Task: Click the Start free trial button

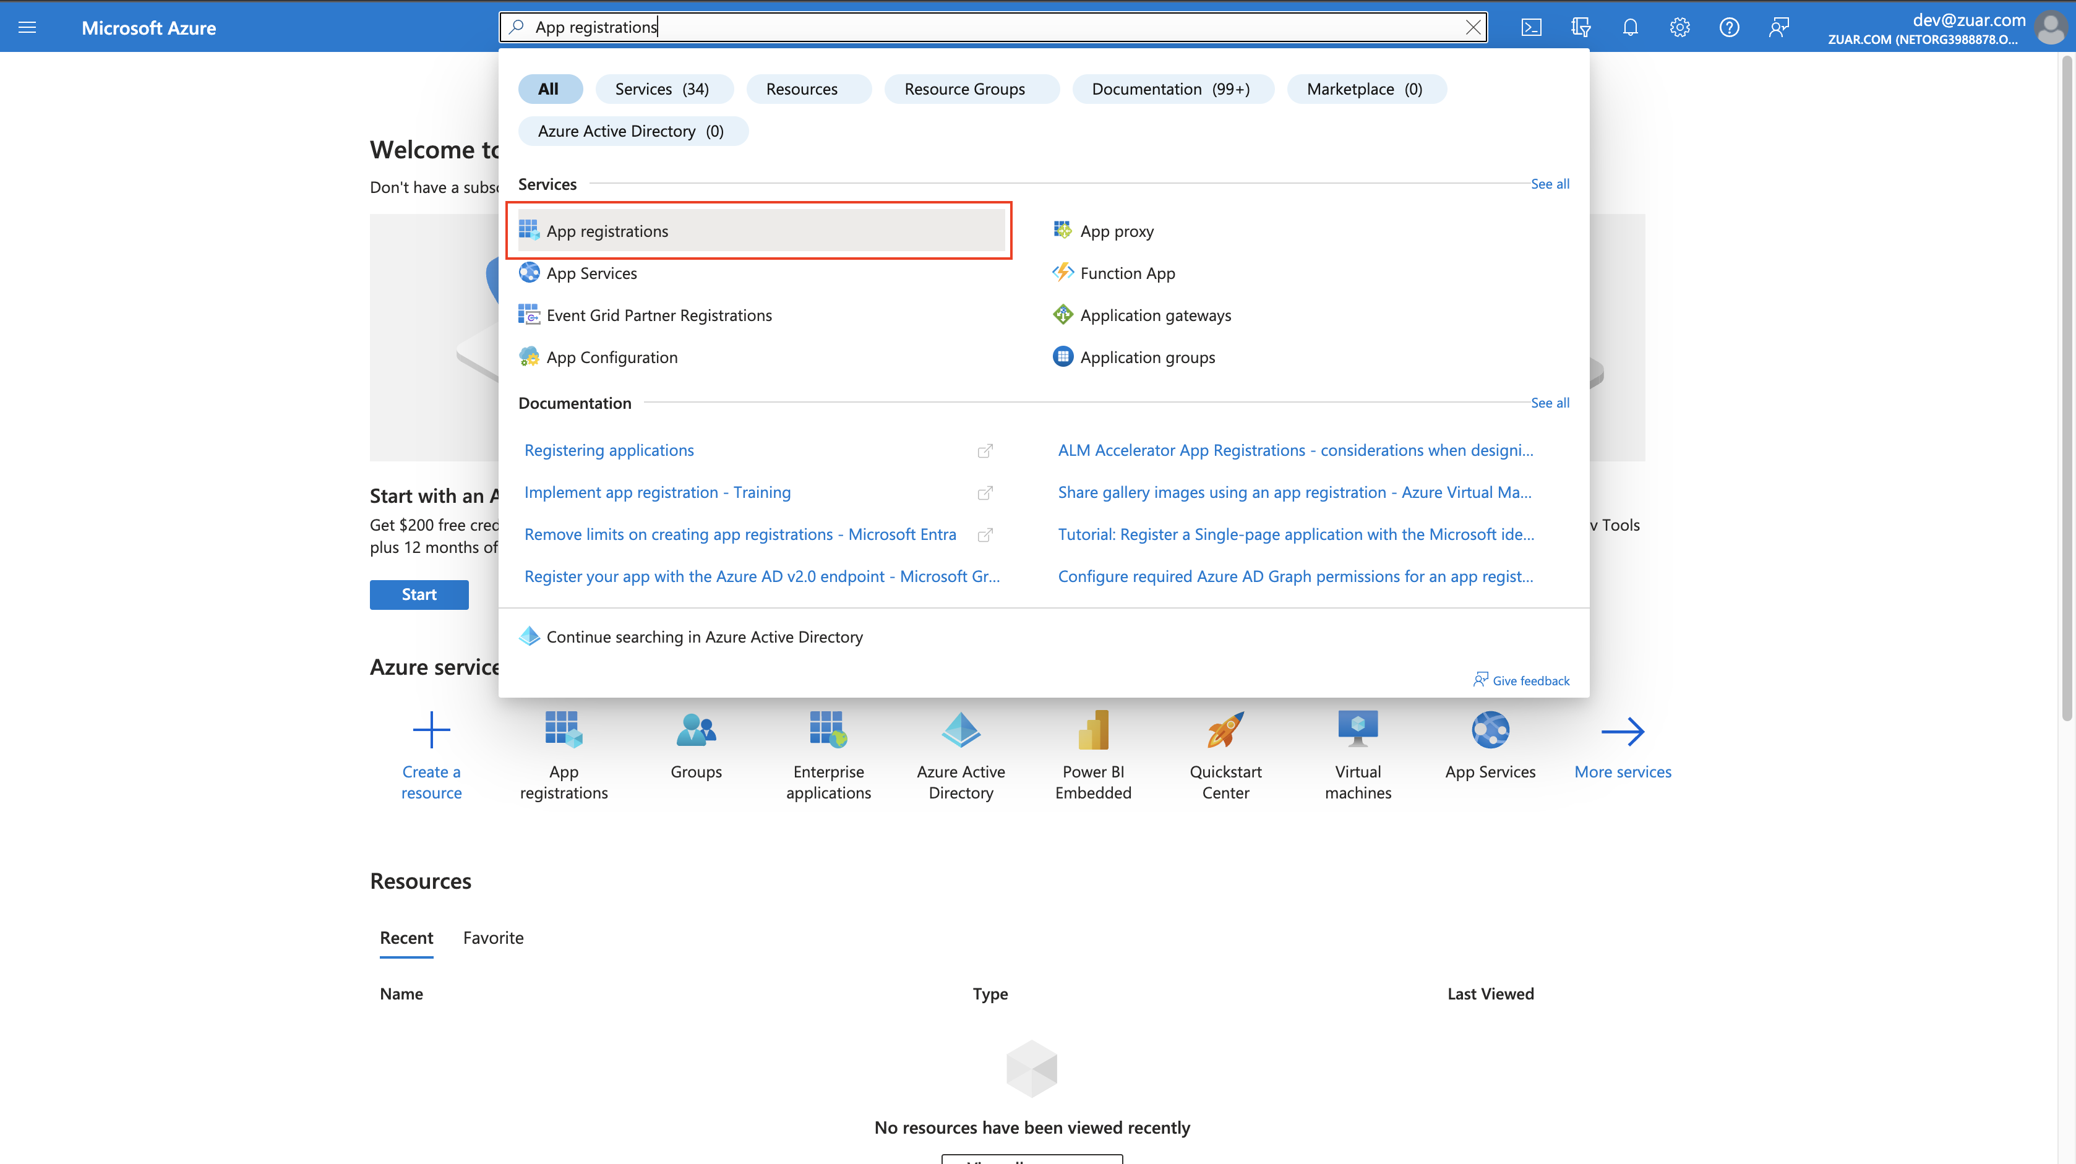Action: point(419,594)
